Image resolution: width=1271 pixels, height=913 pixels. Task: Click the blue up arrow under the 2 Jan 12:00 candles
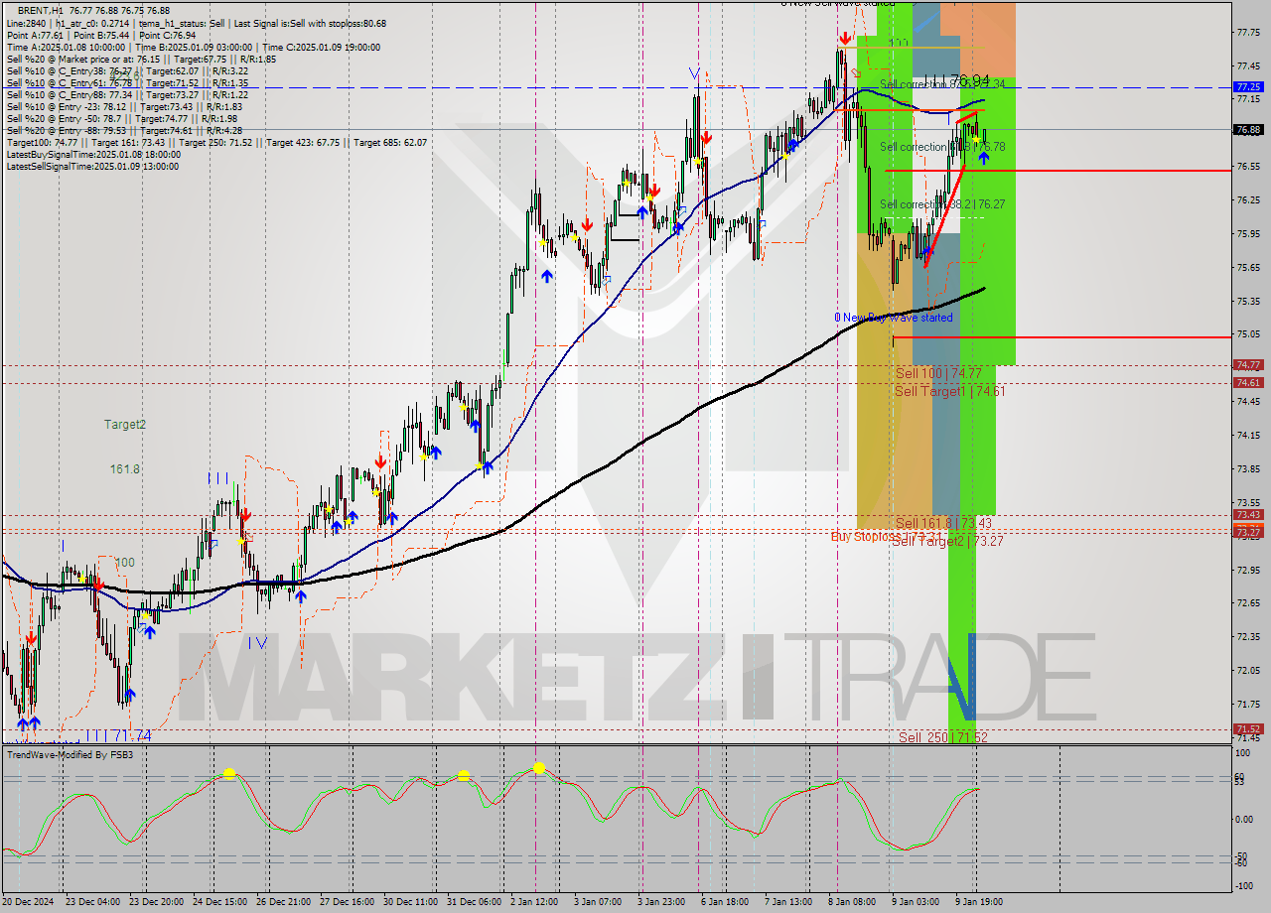[x=546, y=275]
